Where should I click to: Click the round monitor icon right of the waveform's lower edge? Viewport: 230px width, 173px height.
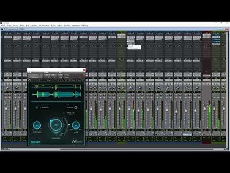(x=76, y=107)
